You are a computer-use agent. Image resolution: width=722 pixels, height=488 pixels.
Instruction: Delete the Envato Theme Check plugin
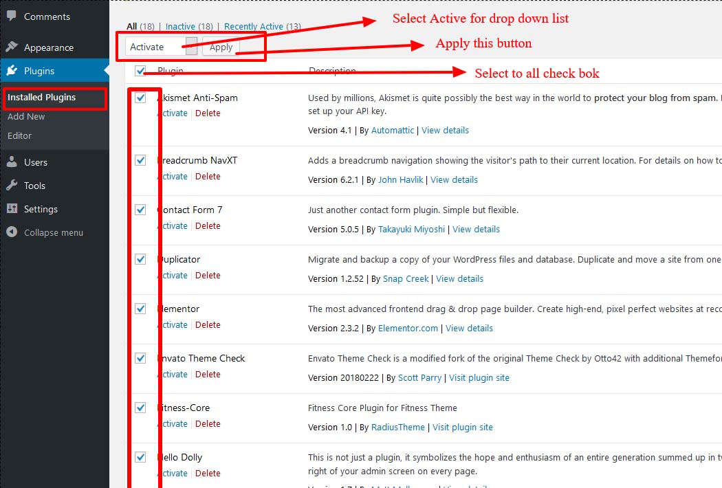point(208,375)
